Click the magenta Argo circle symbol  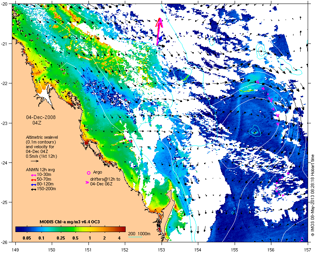point(88,173)
